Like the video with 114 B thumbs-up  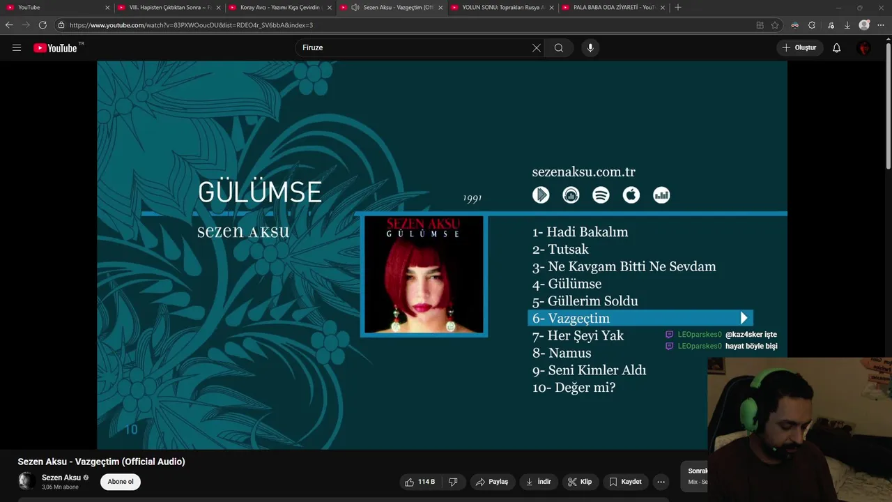point(420,482)
